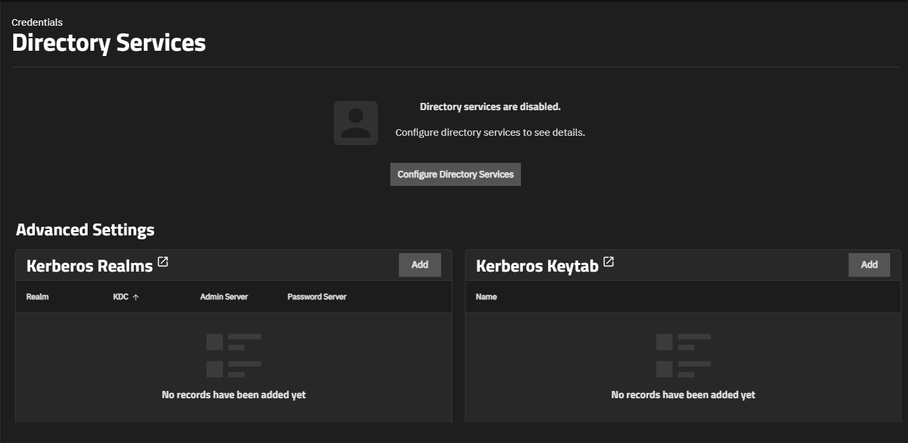Screen dimensions: 908x443
Task: Click the empty-list placeholder icon in Kerberos Keytab
Action: click(x=683, y=355)
